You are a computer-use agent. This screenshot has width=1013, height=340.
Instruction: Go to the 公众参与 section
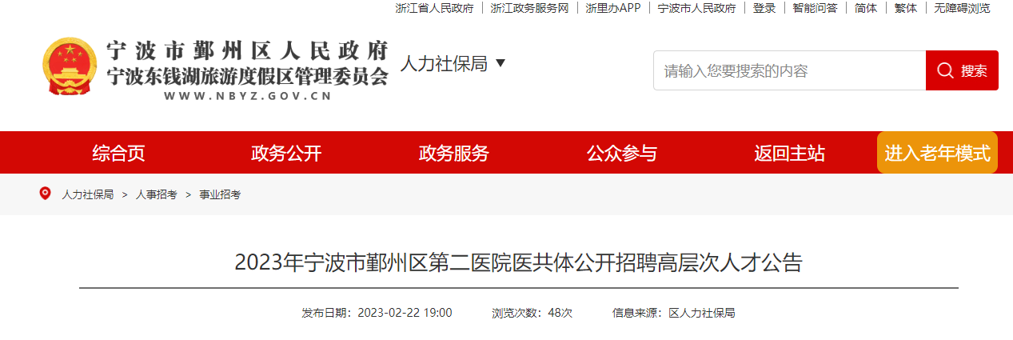tap(621, 153)
